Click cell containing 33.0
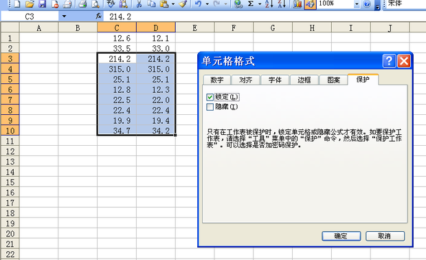This screenshot has width=426, height=260. [x=156, y=48]
